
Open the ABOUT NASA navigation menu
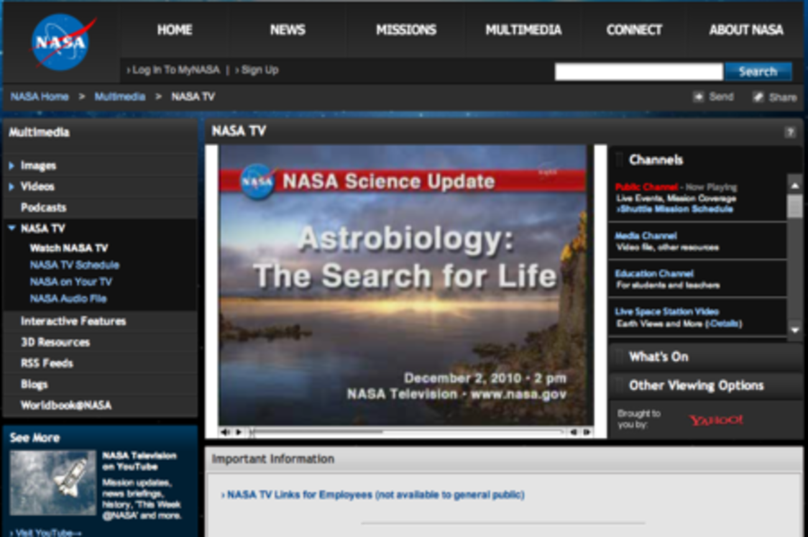pyautogui.click(x=746, y=30)
